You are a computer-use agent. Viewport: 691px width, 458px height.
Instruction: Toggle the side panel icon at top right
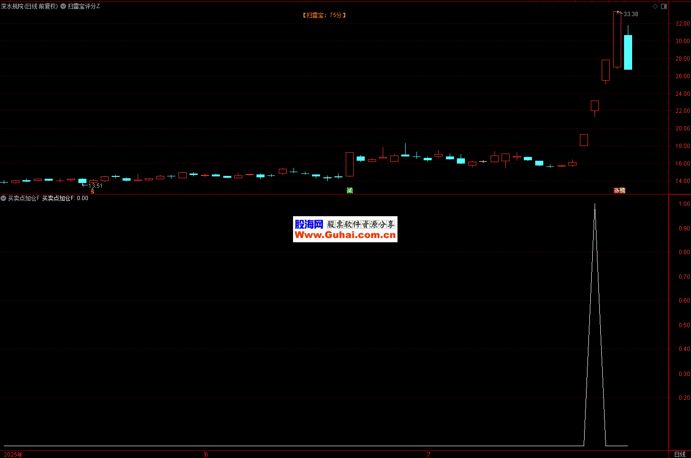pyautogui.click(x=664, y=6)
